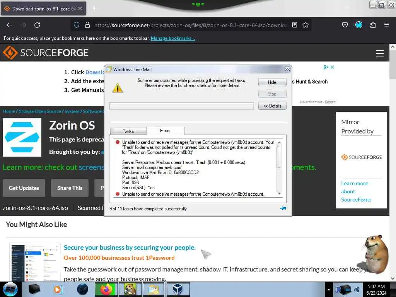Reload the SourceForge page
396x297 pixels.
coord(37,25)
